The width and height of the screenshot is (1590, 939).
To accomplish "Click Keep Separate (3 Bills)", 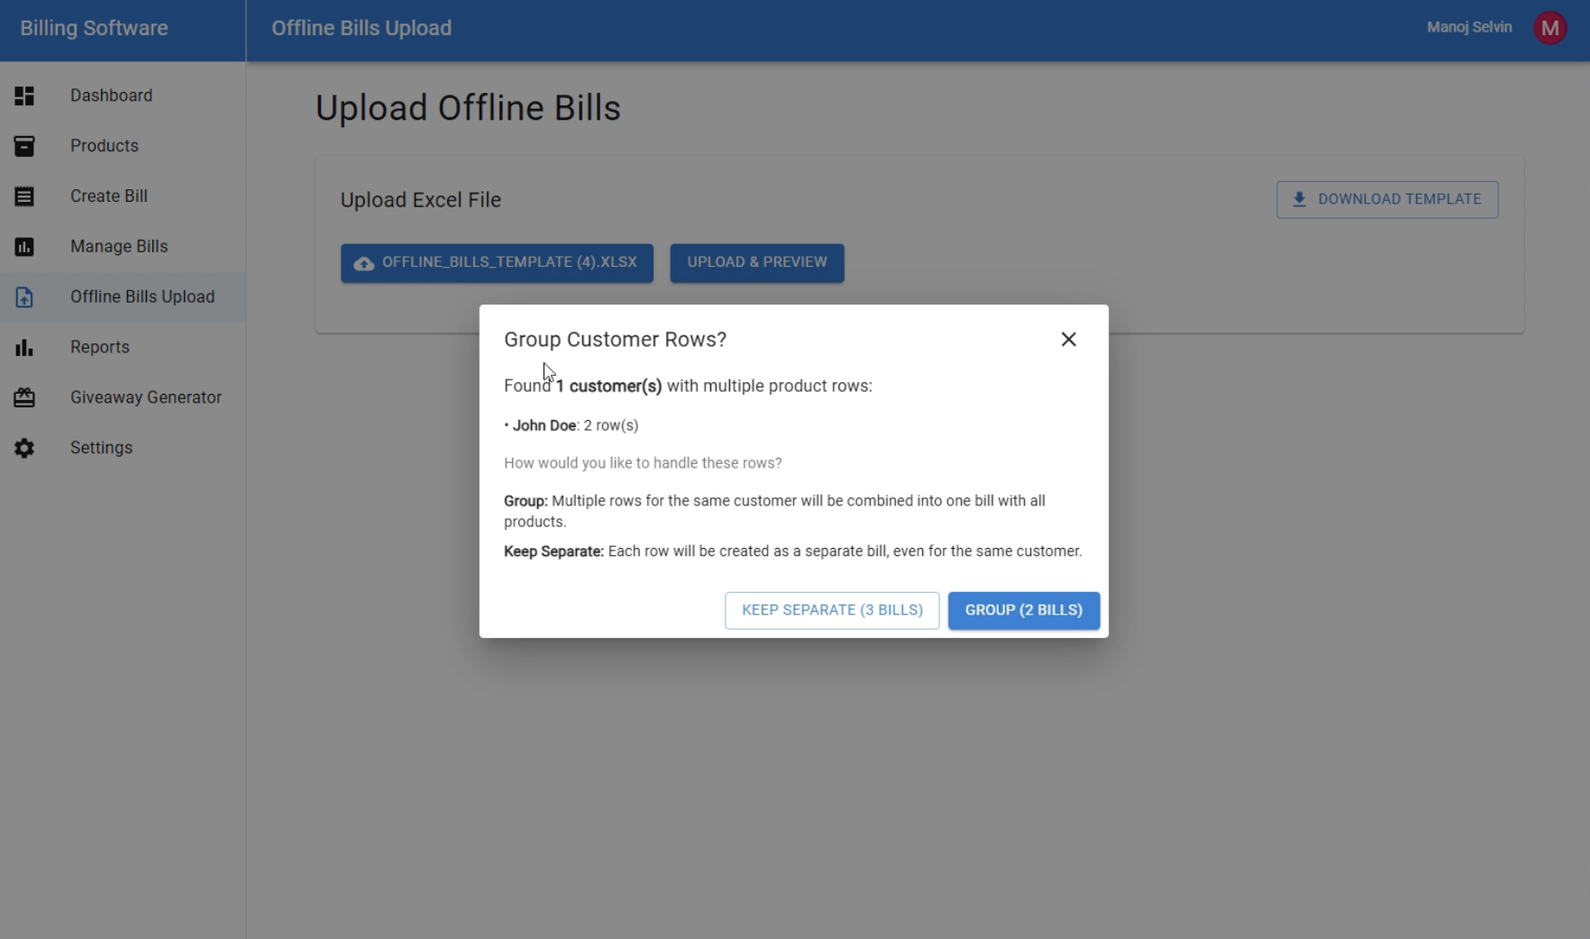I will [831, 610].
